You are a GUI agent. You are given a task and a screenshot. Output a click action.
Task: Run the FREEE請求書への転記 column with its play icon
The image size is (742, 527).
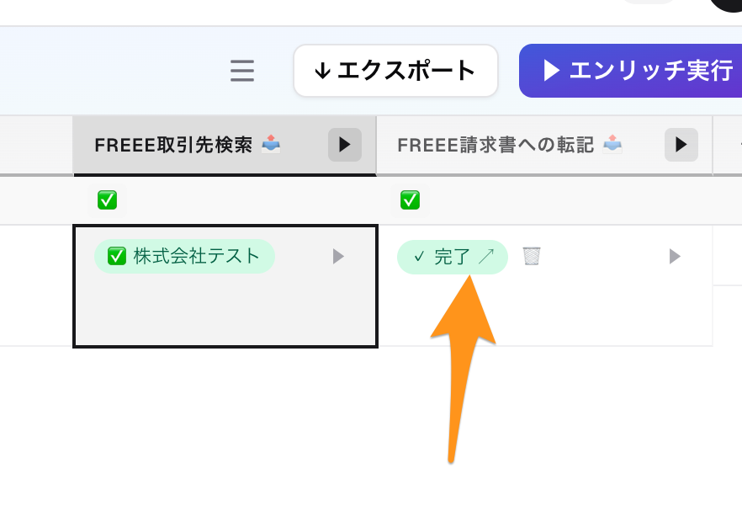click(681, 145)
